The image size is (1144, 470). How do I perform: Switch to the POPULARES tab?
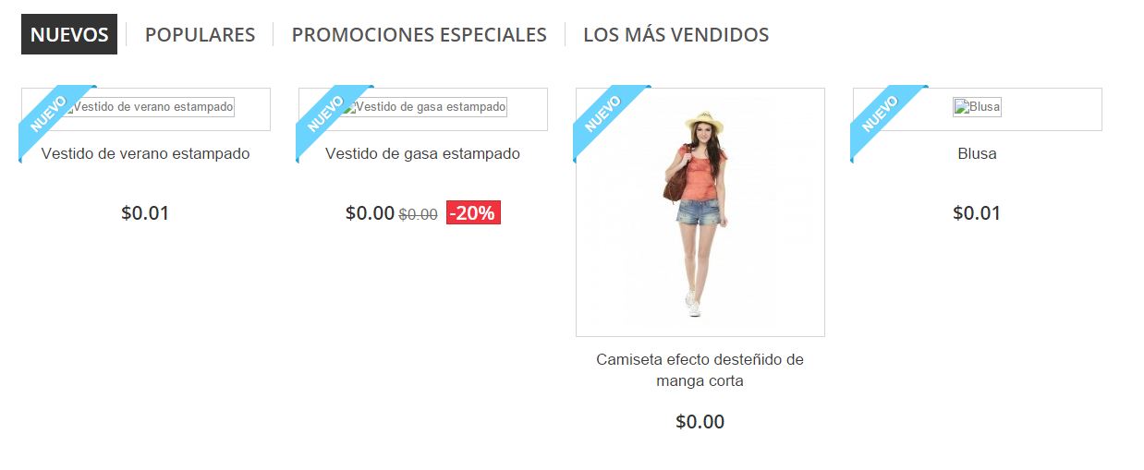click(200, 34)
